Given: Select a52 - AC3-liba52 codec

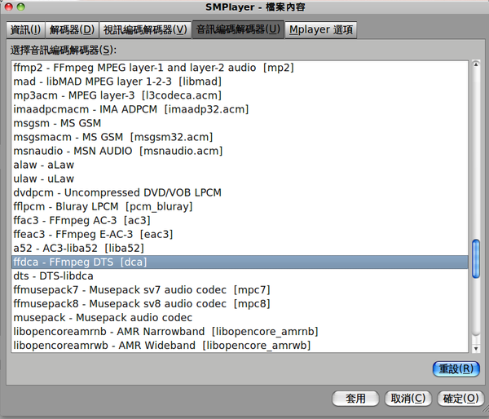Looking at the screenshot, I should coord(240,248).
